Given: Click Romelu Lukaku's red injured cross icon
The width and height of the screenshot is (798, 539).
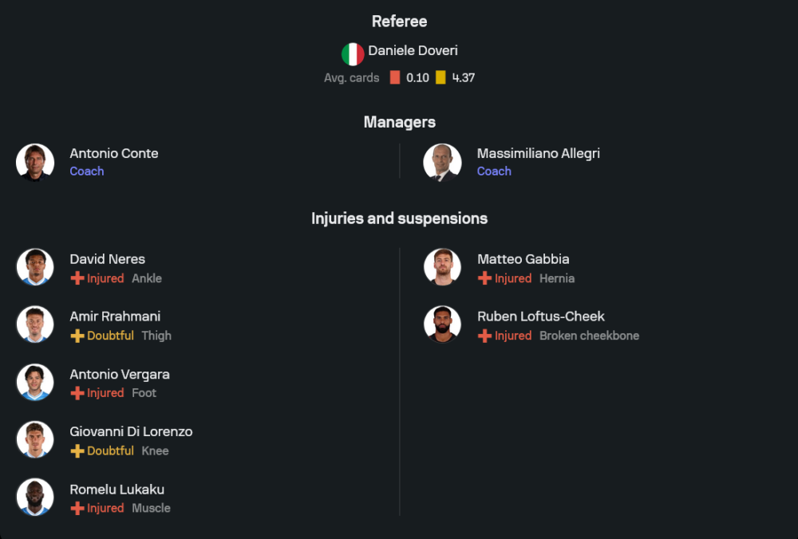Looking at the screenshot, I should pos(77,508).
